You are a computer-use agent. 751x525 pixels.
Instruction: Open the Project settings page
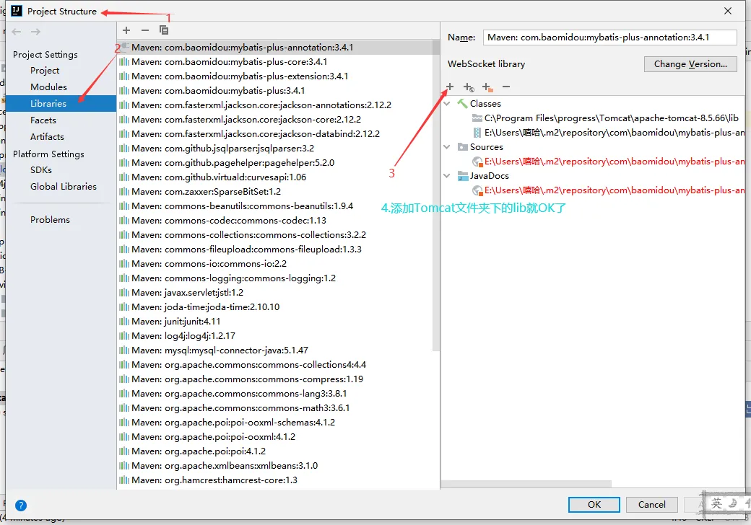pyautogui.click(x=45, y=70)
